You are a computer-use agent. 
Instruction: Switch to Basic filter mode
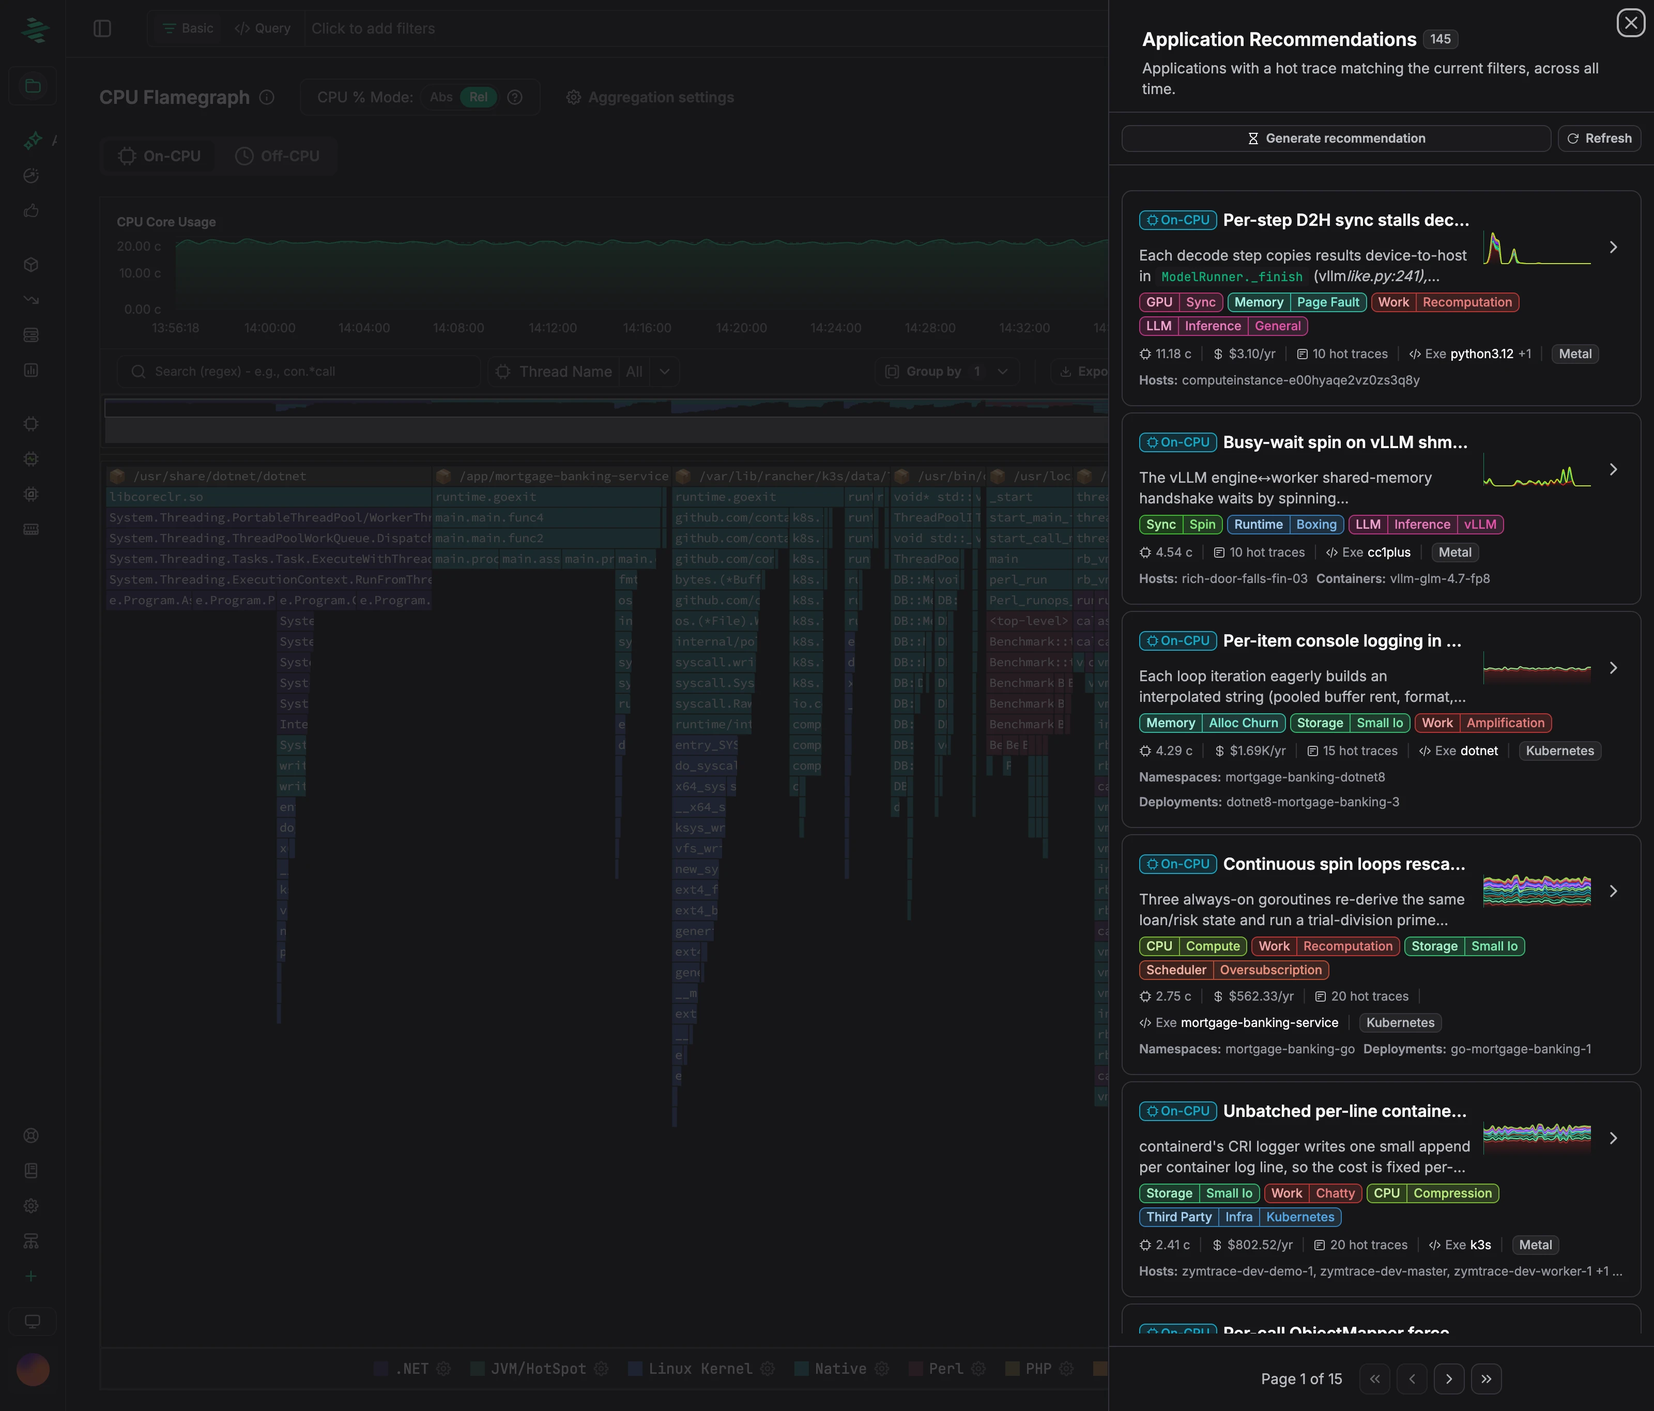pos(188,29)
